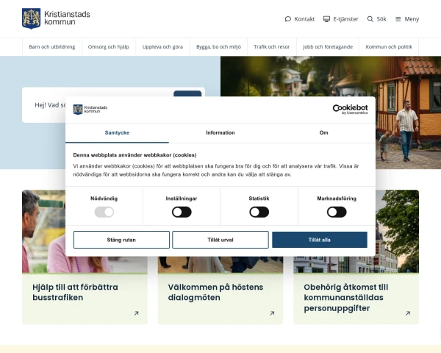Enable the Inställningar cookie switch
This screenshot has width=441, height=353.
(182, 212)
